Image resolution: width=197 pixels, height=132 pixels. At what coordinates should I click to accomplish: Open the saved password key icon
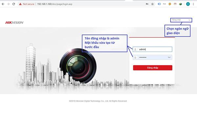(147, 4)
